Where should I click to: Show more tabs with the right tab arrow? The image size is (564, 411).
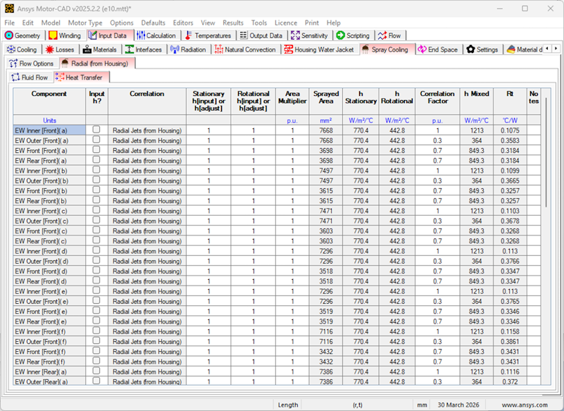point(556,48)
